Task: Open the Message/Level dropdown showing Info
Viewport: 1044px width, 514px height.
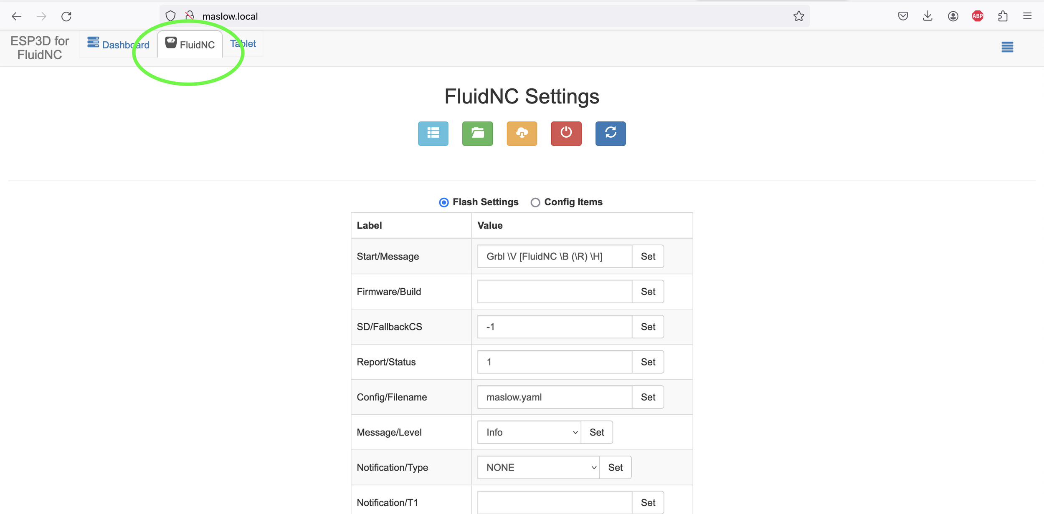Action: click(529, 432)
